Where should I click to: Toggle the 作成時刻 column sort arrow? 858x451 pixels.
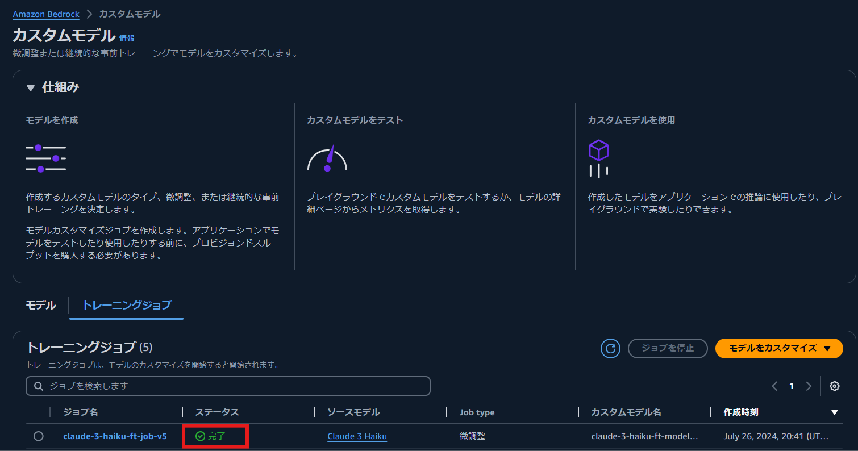coord(834,412)
